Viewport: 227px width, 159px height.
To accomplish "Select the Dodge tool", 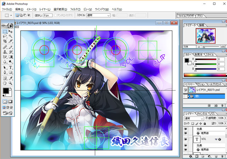I will (x=10, y=62).
